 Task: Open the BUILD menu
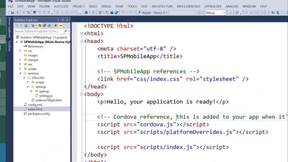93,6
